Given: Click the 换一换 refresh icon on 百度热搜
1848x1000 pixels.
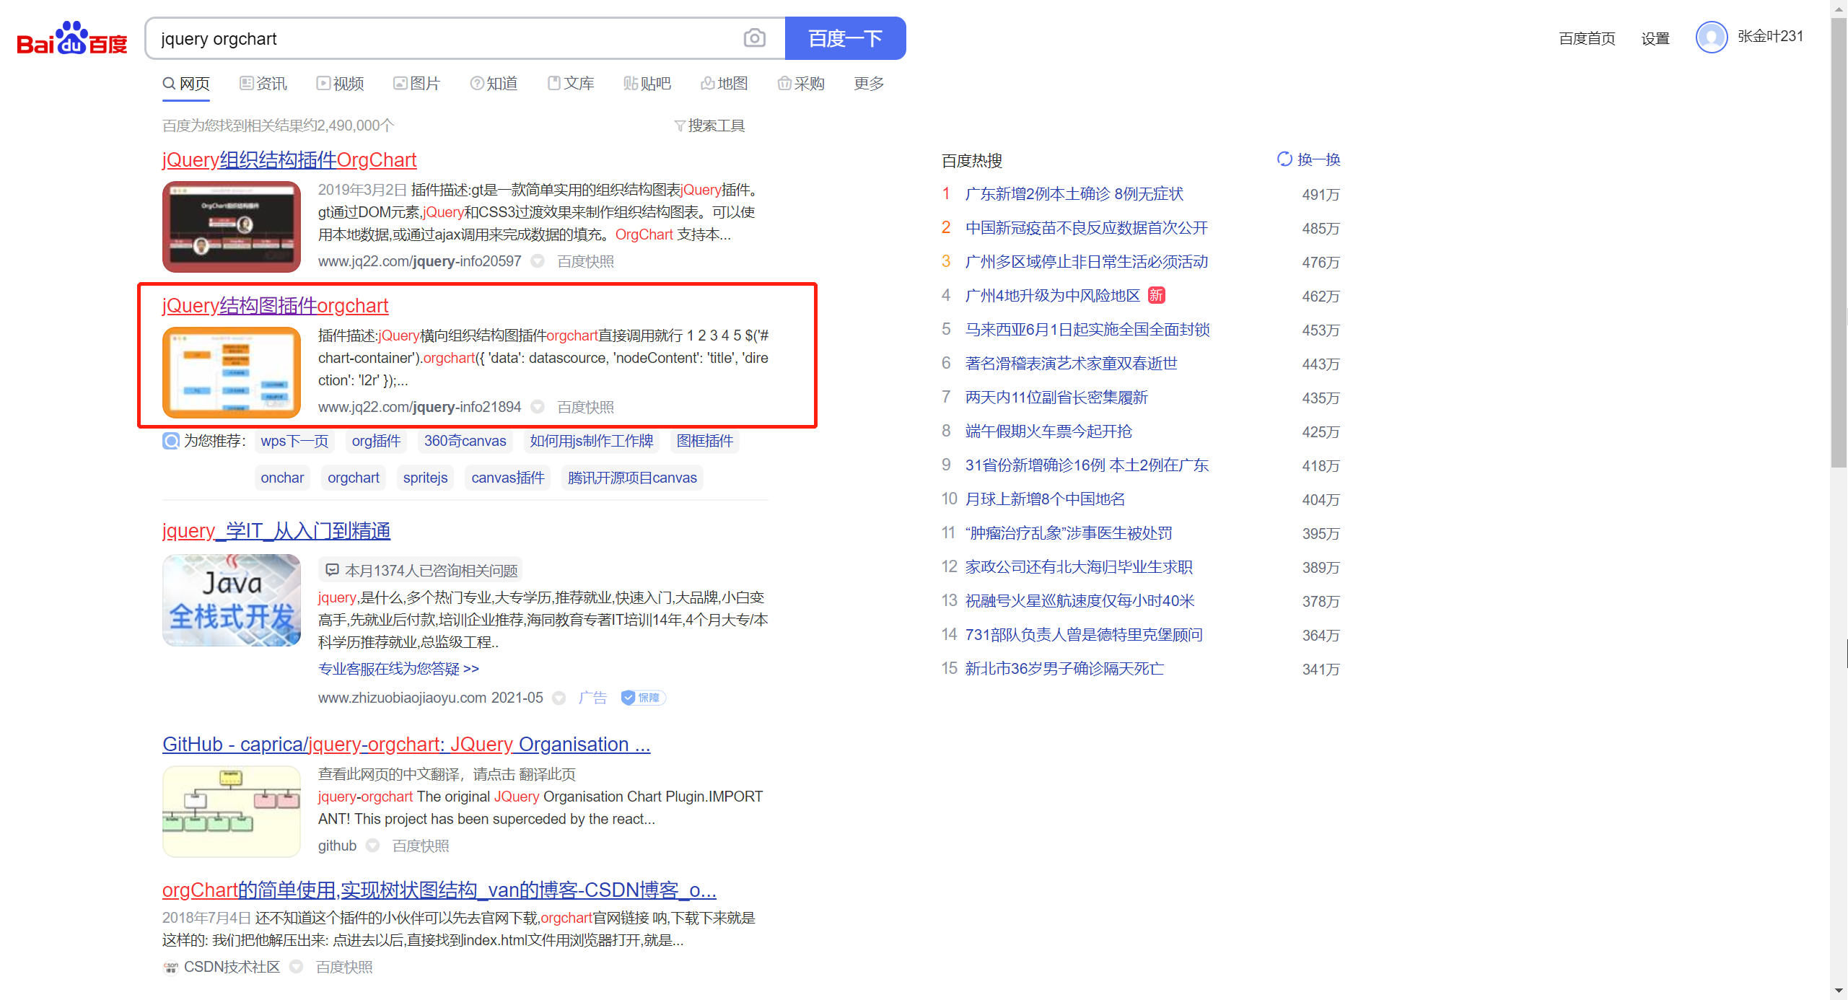Looking at the screenshot, I should [1284, 159].
